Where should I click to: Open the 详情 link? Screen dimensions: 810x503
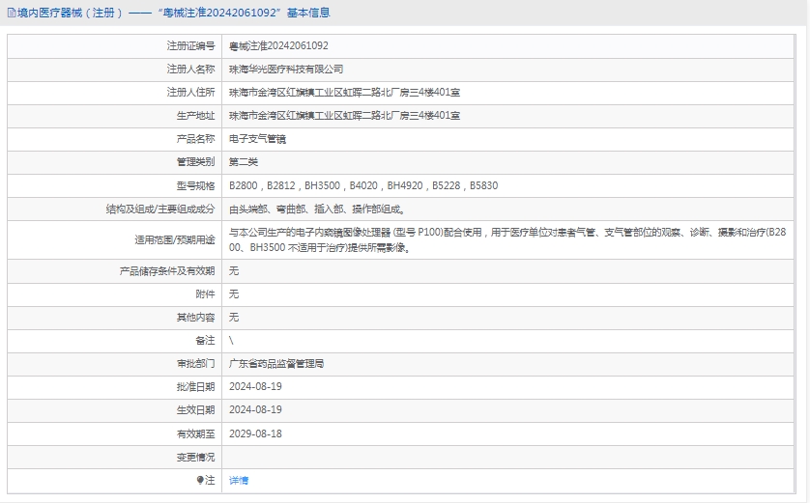pyautogui.click(x=239, y=480)
